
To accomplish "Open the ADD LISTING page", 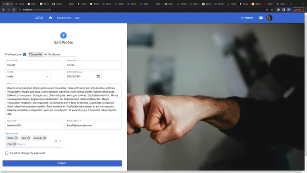I will coord(64,18).
